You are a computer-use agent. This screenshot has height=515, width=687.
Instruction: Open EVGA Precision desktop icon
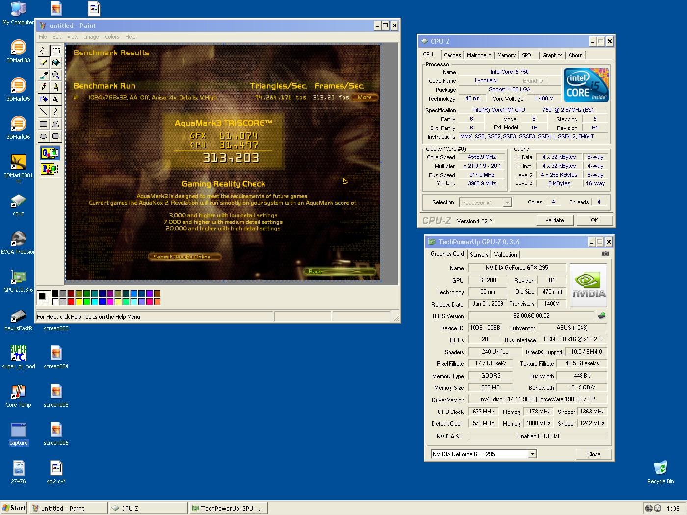click(x=18, y=243)
